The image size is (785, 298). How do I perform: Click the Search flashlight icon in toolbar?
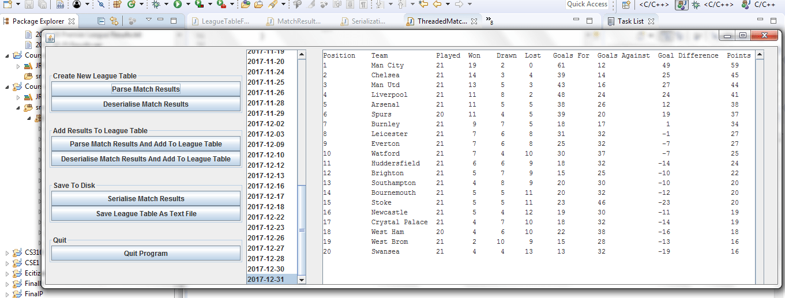coord(272,4)
